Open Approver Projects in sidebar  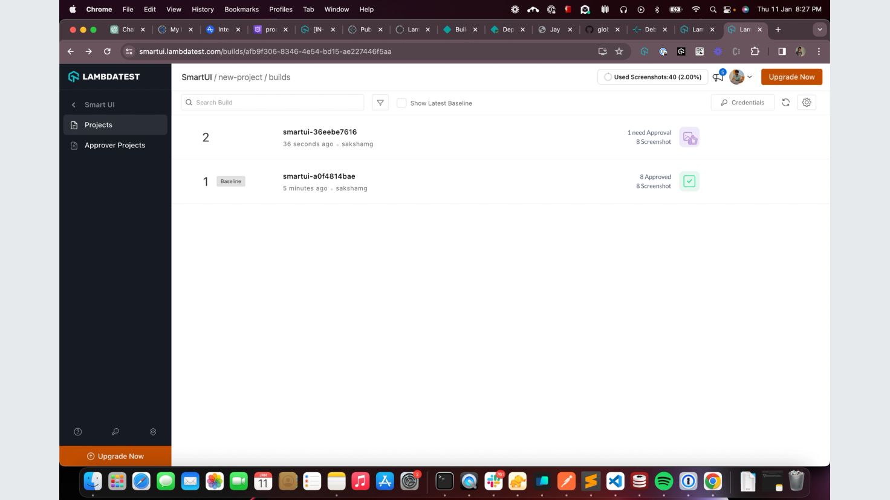click(x=115, y=145)
